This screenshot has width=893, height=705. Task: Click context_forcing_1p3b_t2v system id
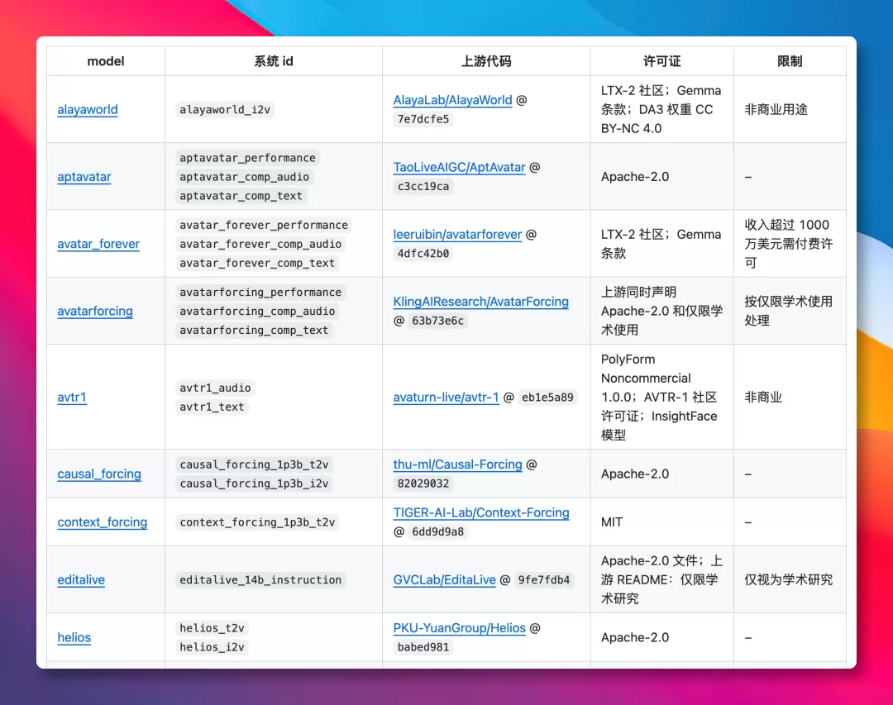click(257, 522)
